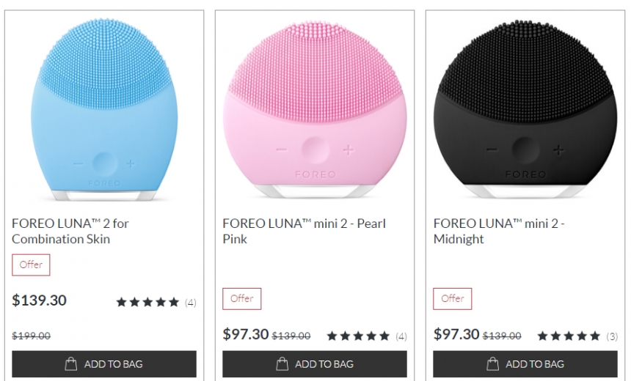
Task: Open FOREO LUNA 2 for Combination Skin link
Action: (70, 231)
